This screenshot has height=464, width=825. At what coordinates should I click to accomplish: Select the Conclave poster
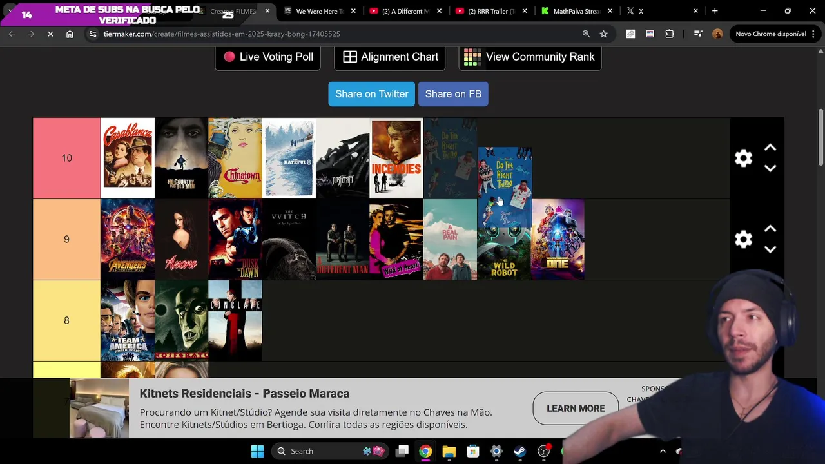tap(235, 320)
